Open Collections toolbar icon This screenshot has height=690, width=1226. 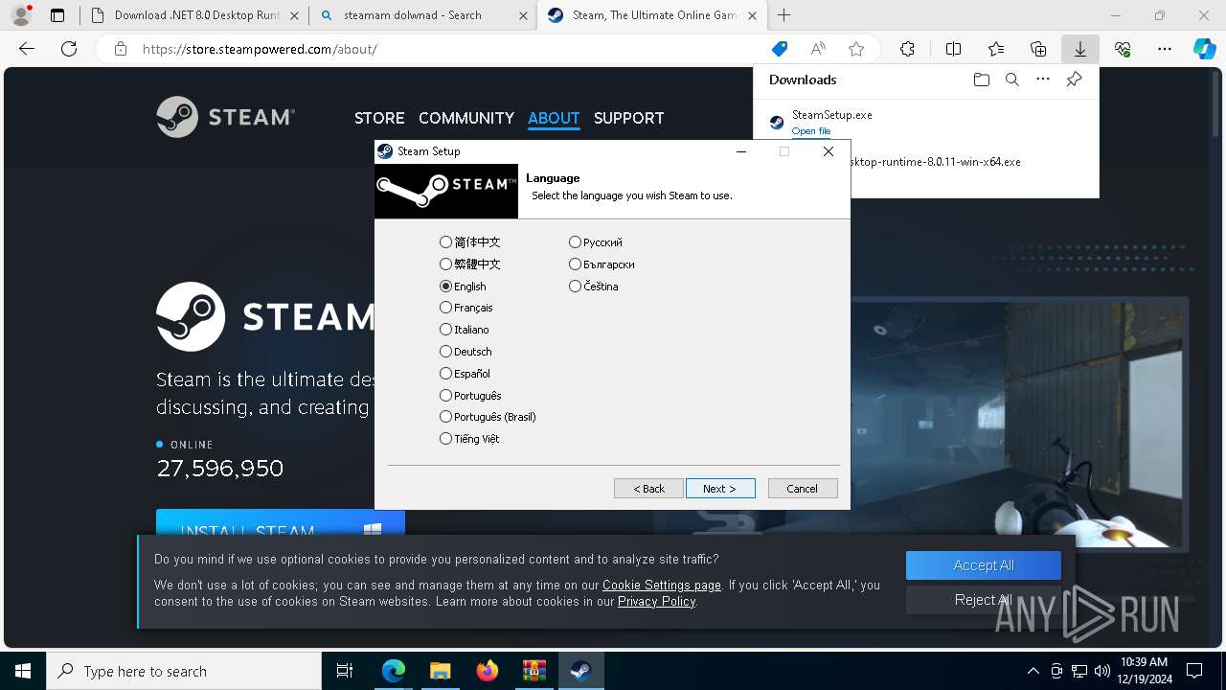1038,49
